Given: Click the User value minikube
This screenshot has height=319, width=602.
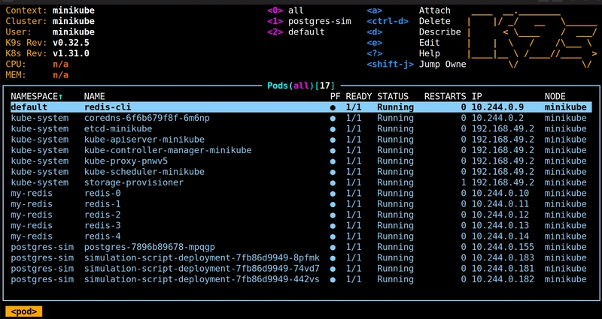Looking at the screenshot, I should click(x=74, y=32).
